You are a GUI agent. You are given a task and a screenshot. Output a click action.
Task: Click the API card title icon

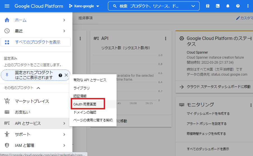(96, 39)
